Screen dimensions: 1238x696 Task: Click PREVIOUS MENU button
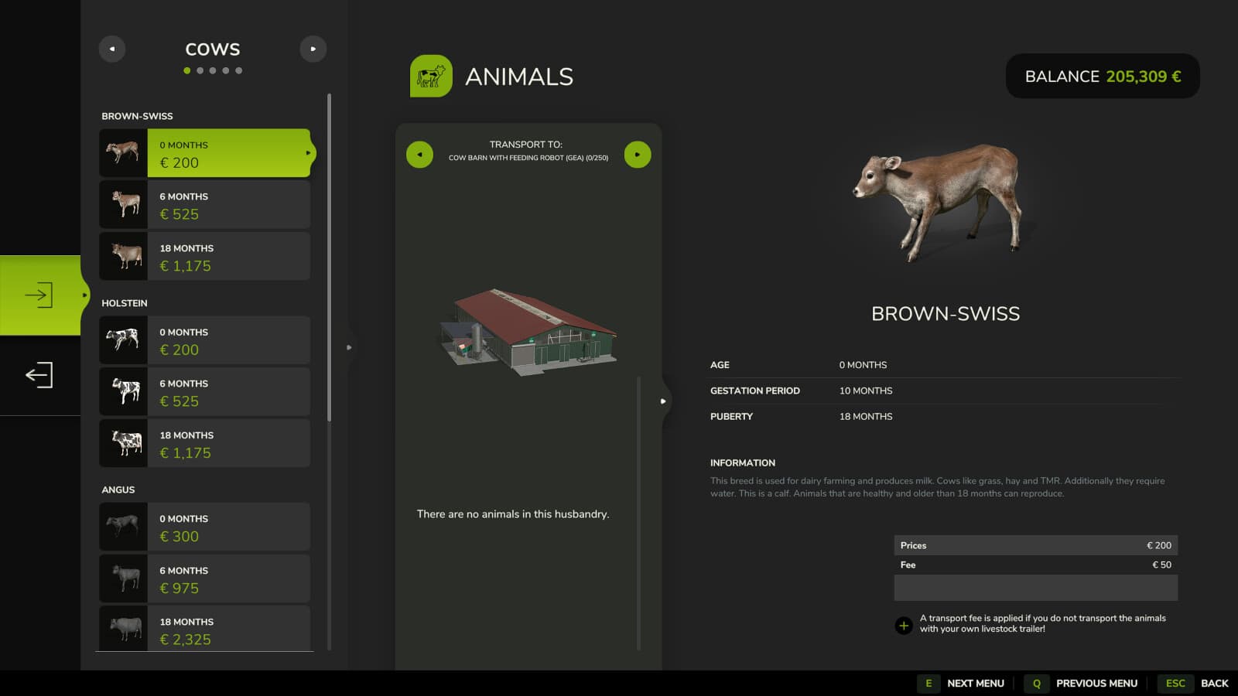(x=1096, y=683)
